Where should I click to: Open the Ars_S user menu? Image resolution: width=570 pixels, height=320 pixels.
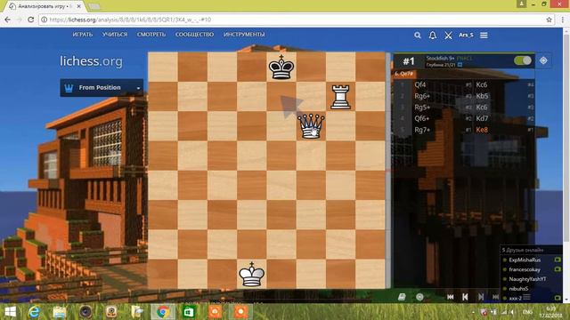pos(466,35)
